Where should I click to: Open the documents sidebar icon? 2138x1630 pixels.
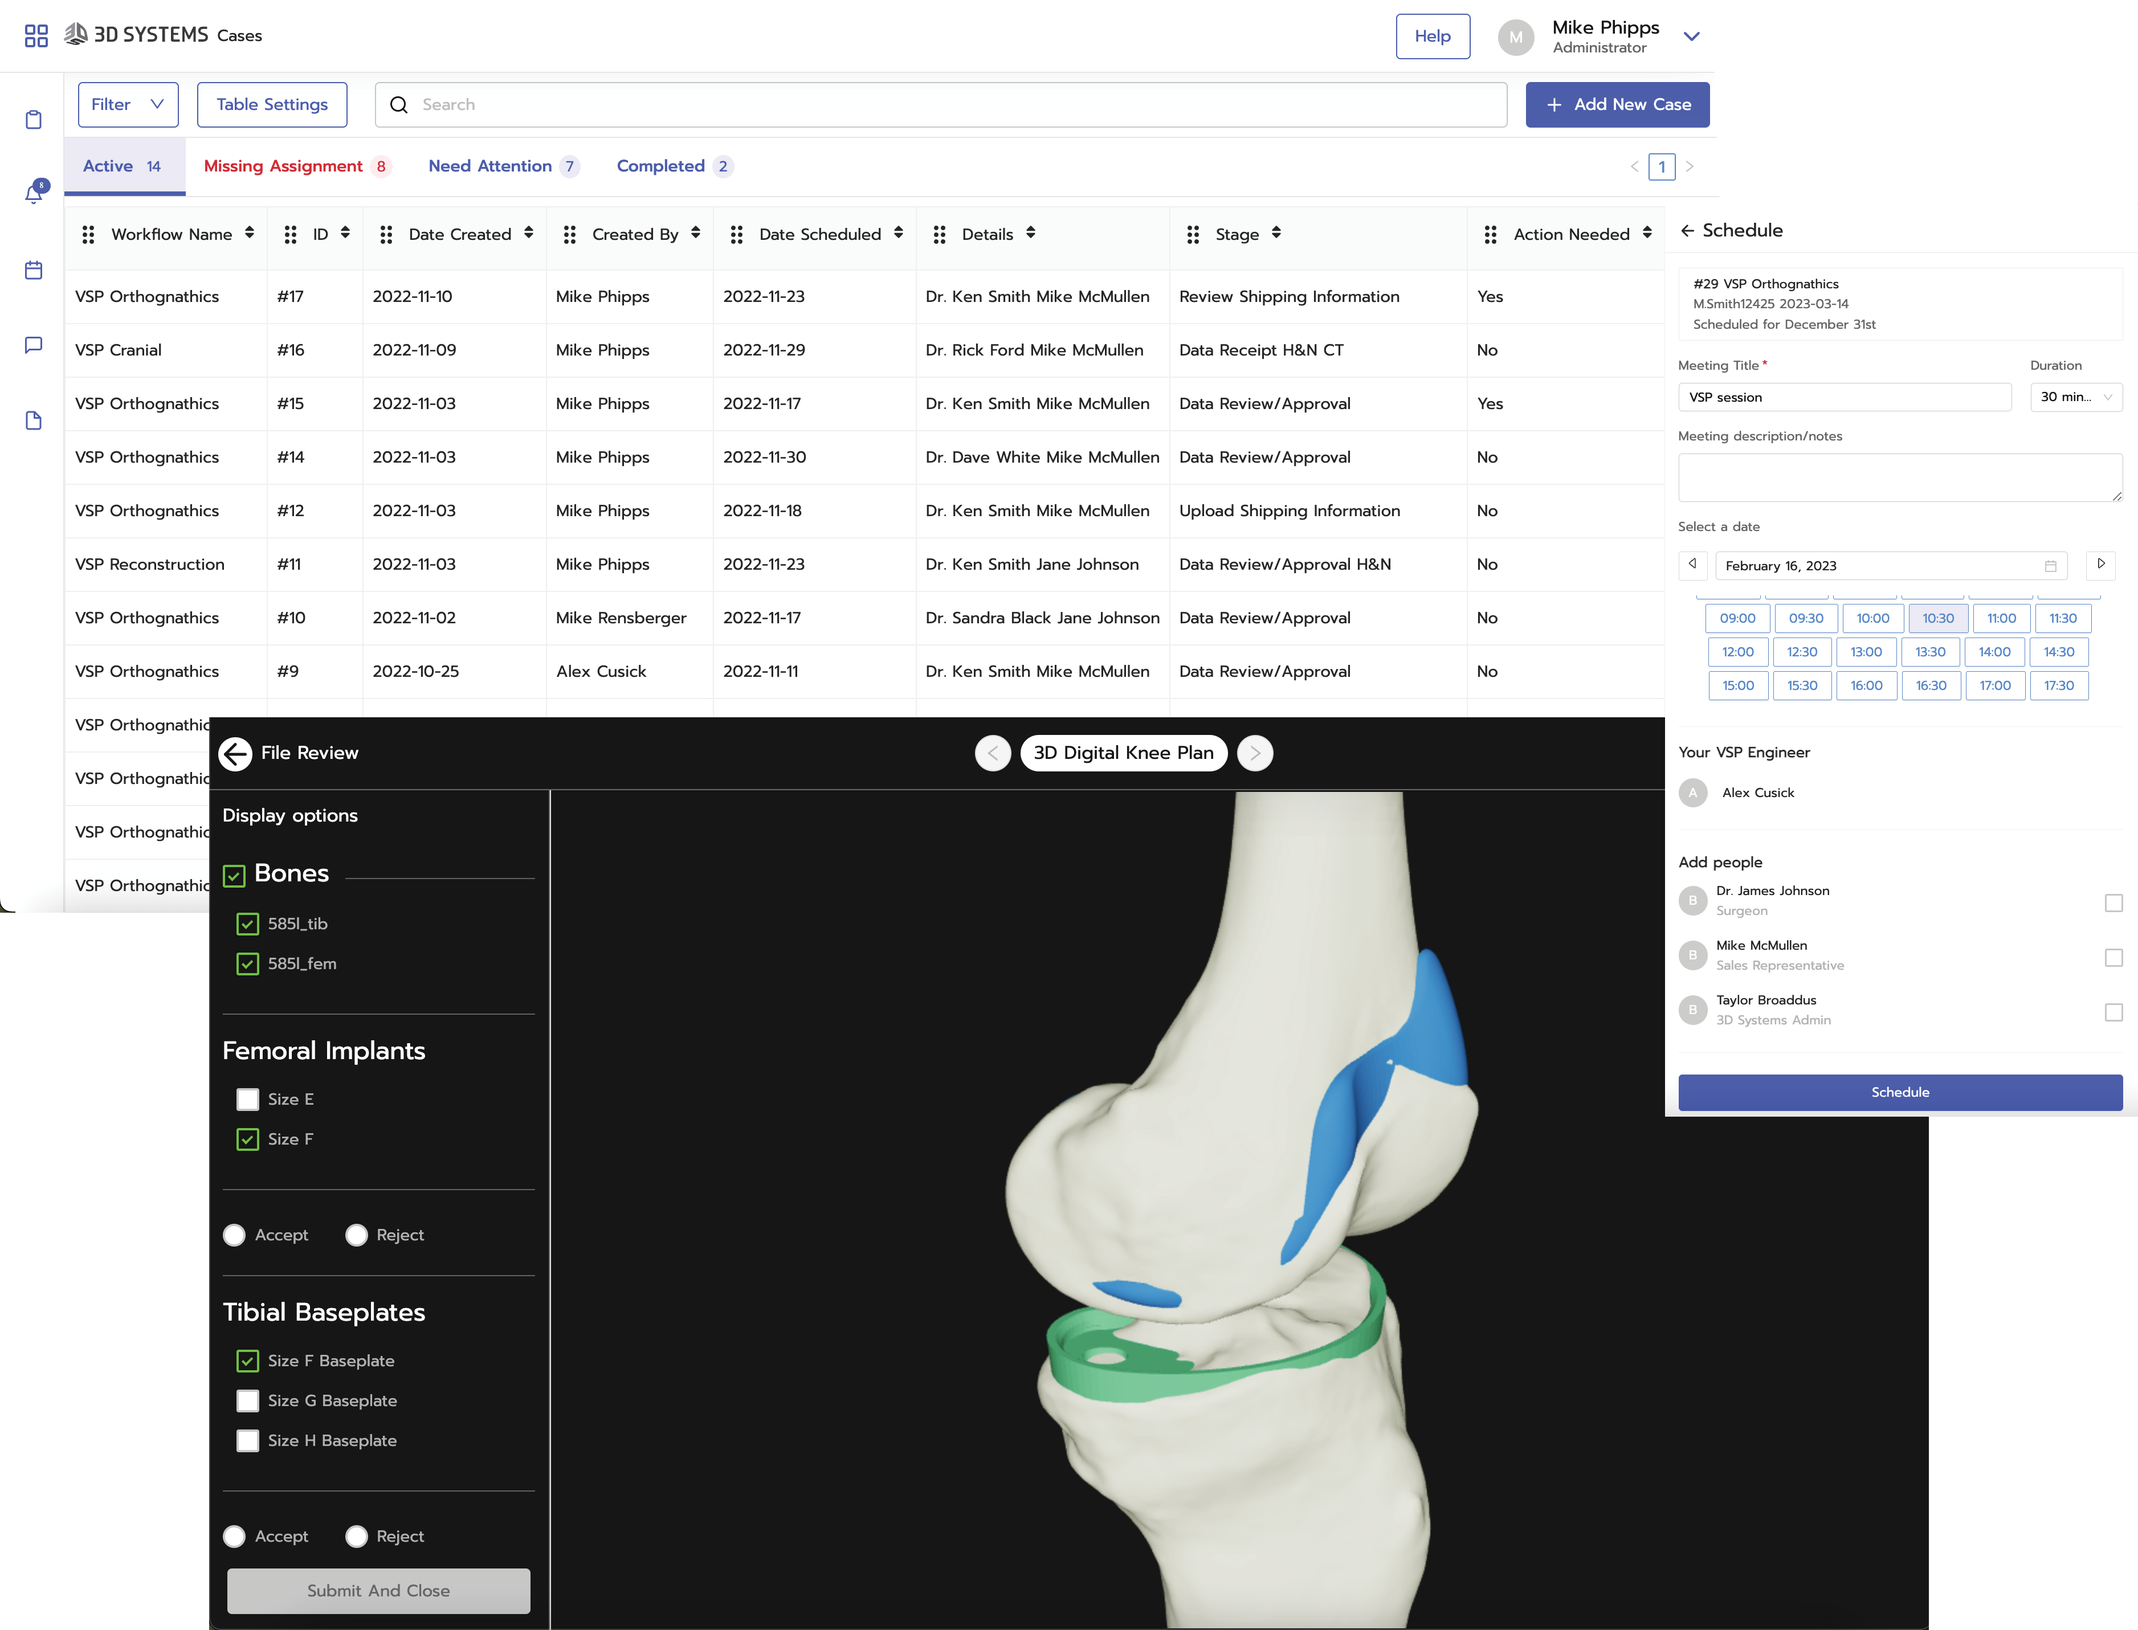(34, 420)
